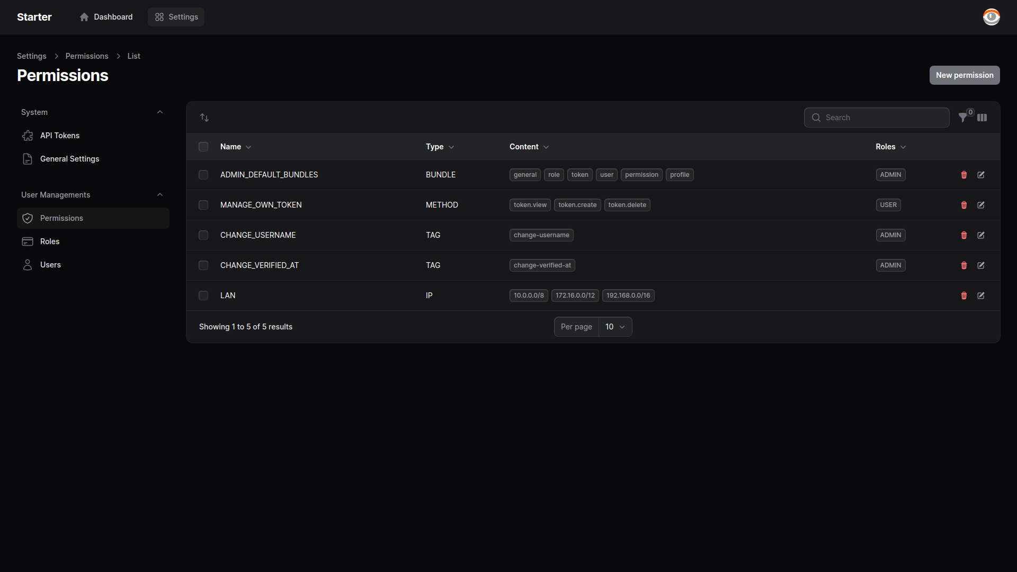The width and height of the screenshot is (1017, 572).
Task: Click the filter funnel icon
Action: (962, 118)
